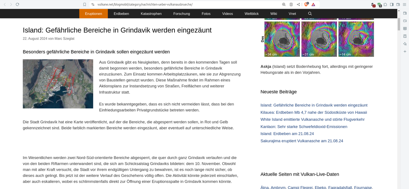Go back to the previous page
This screenshot has width=409, height=189.
tap(5, 4)
